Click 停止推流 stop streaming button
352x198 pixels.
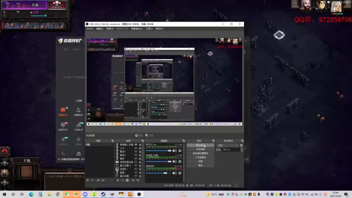[200, 145]
